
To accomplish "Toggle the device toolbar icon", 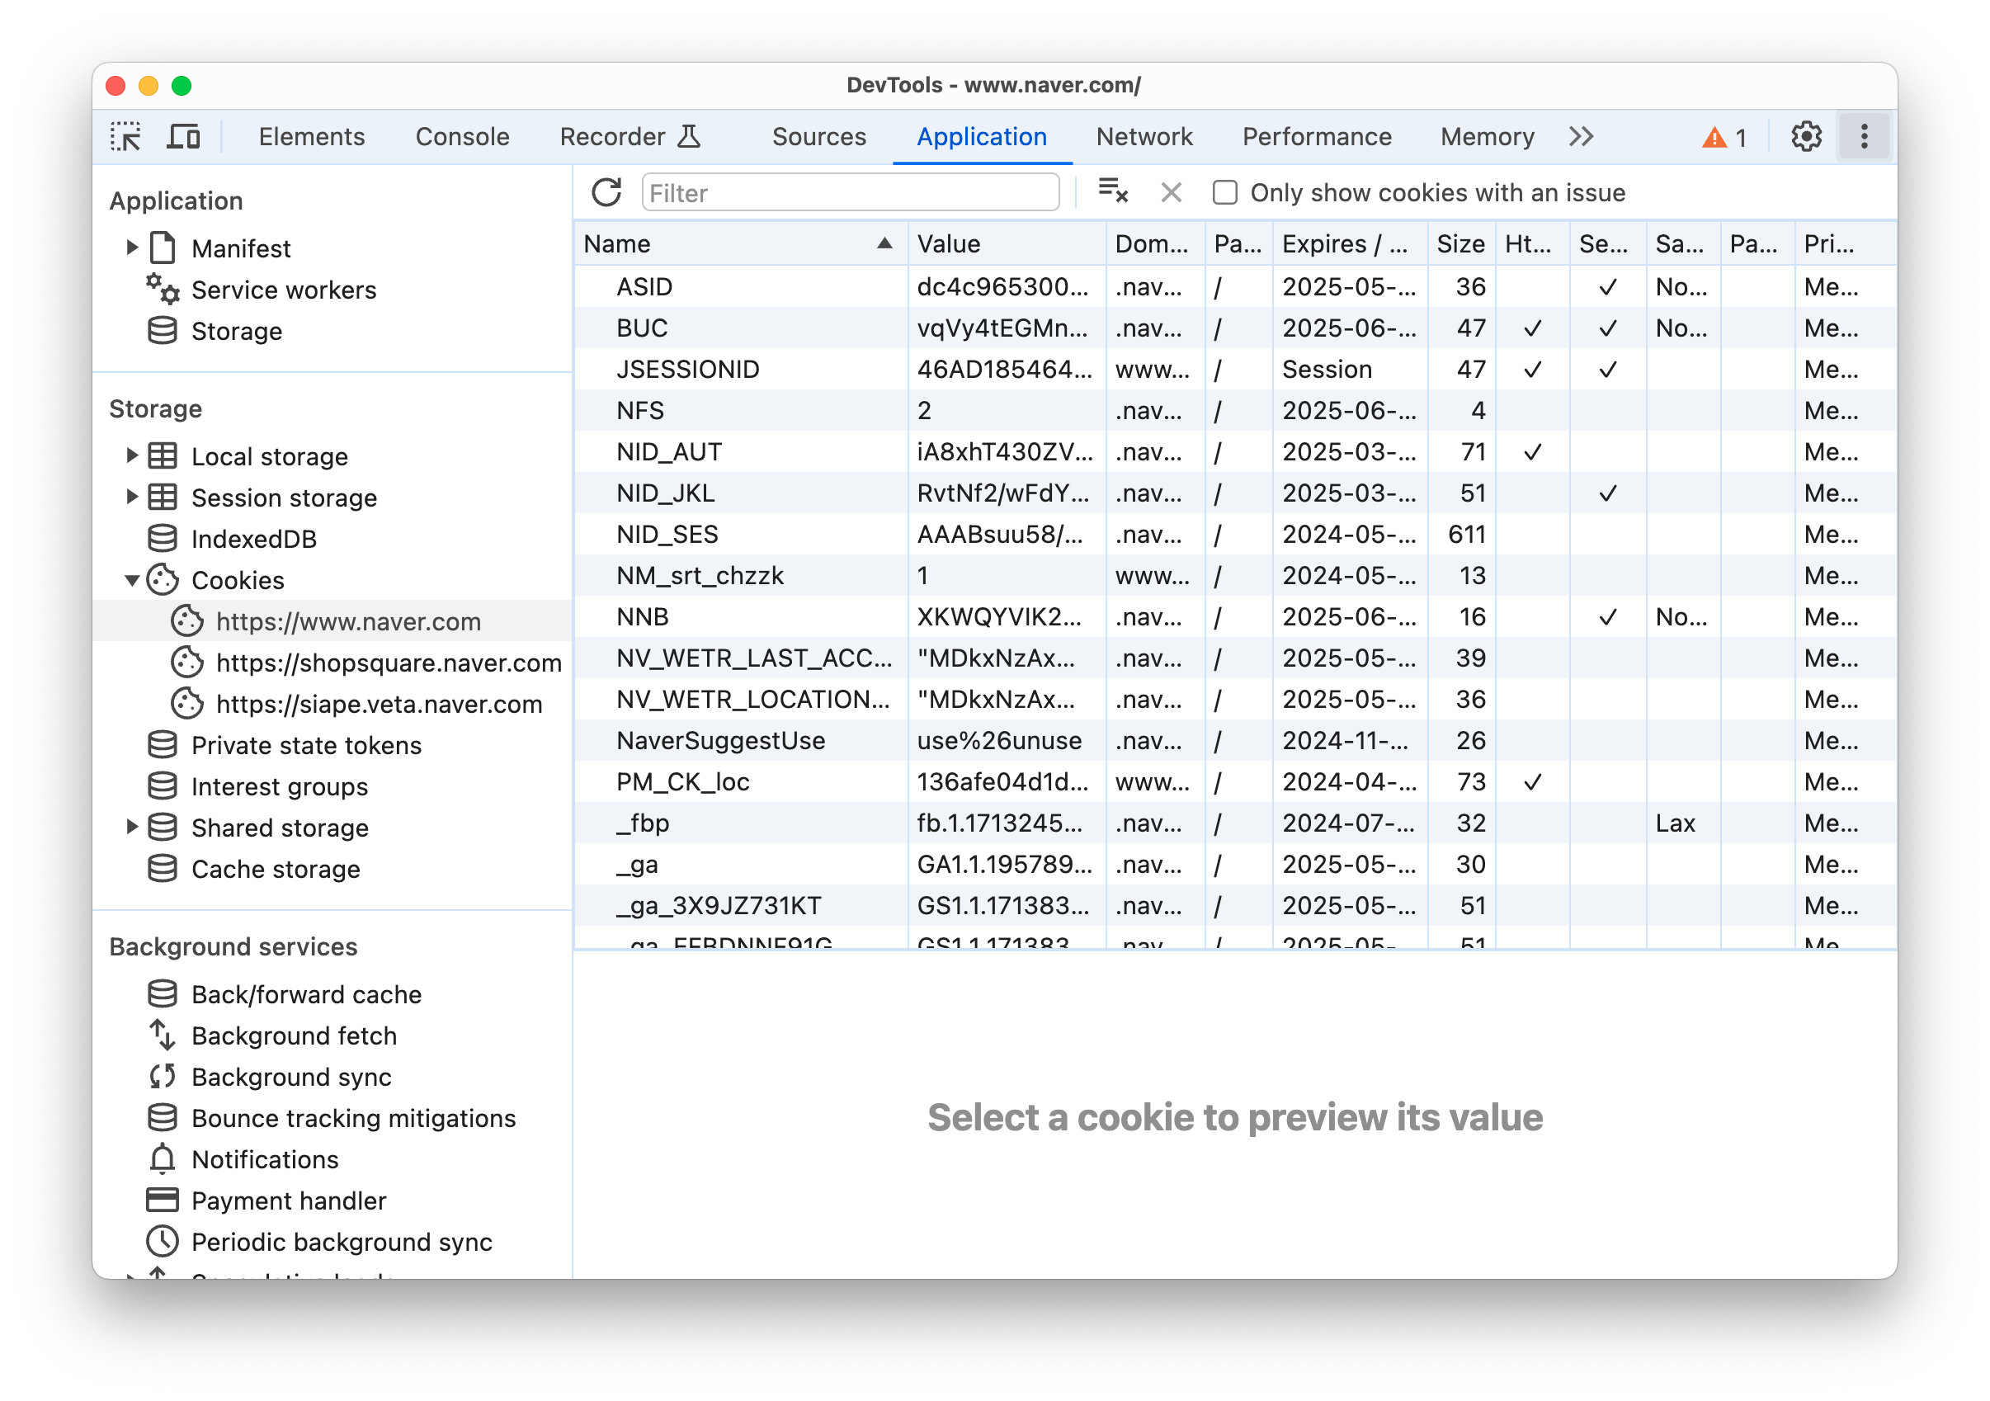I will coord(183,137).
